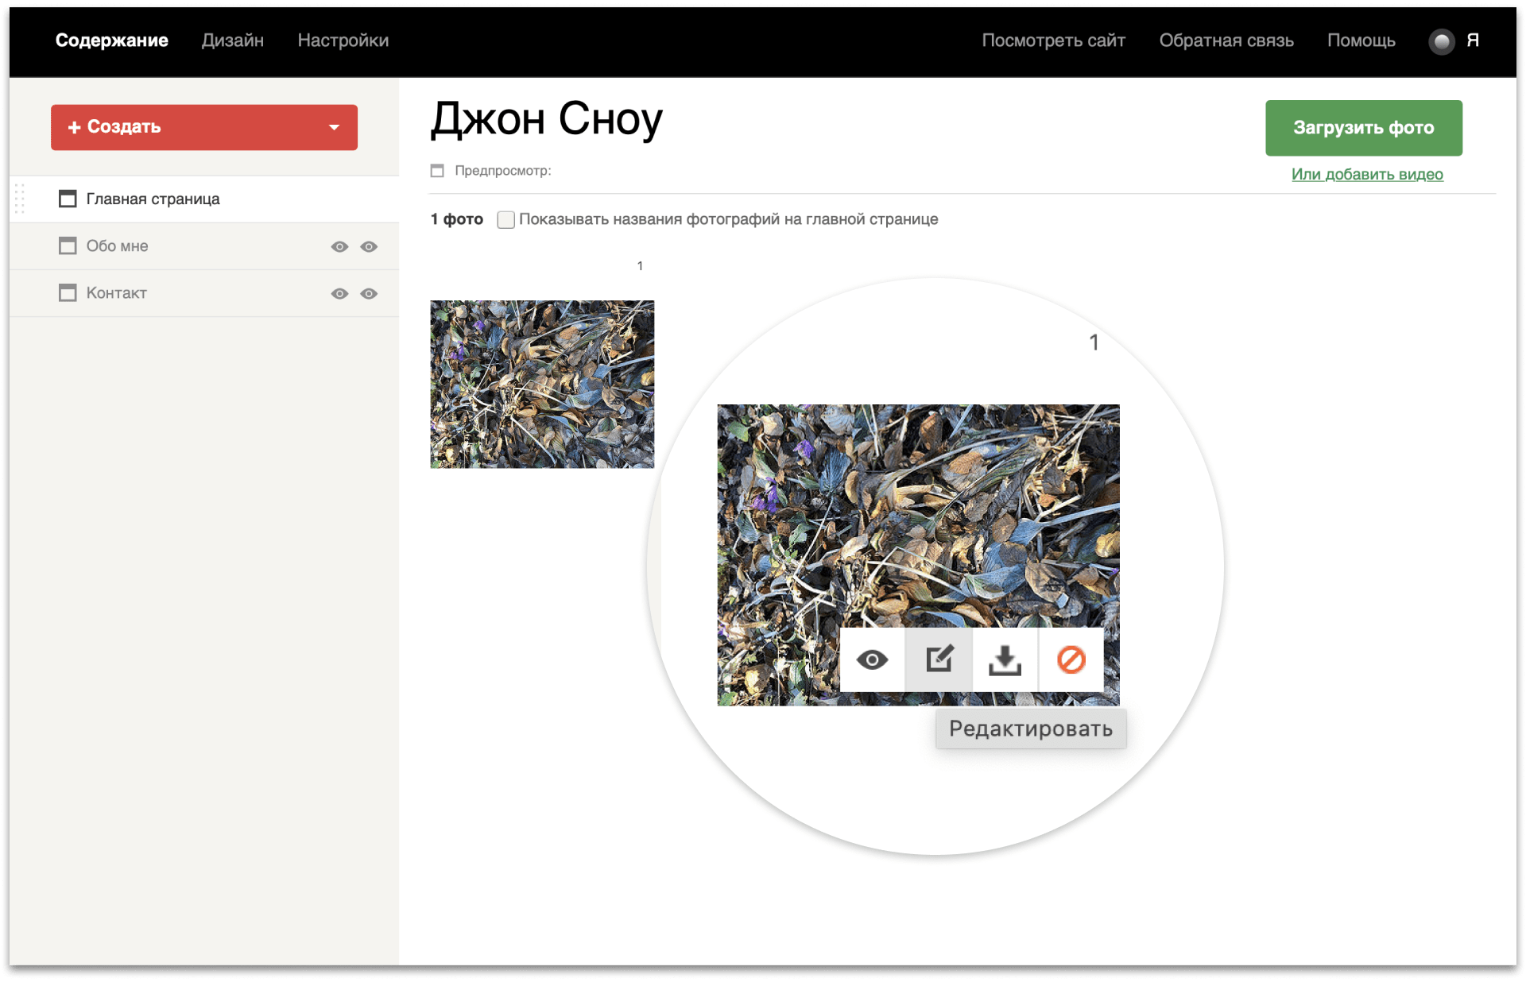
Task: Click the edit pencil icon on photo
Action: click(939, 659)
